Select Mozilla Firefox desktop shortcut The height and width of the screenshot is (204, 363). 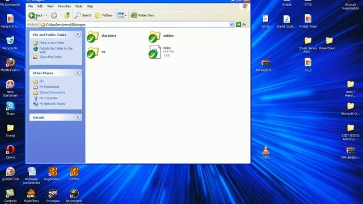tap(10, 65)
